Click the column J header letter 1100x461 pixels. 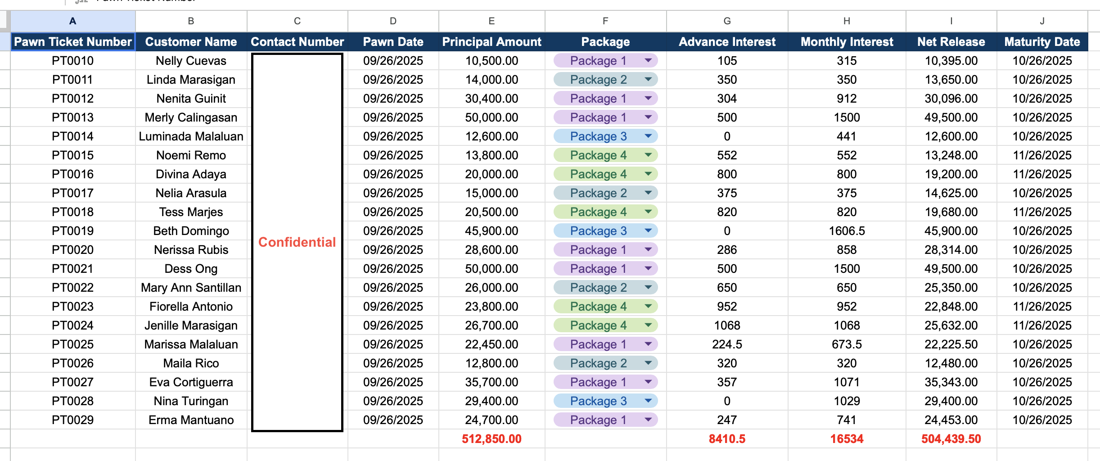tap(1042, 21)
